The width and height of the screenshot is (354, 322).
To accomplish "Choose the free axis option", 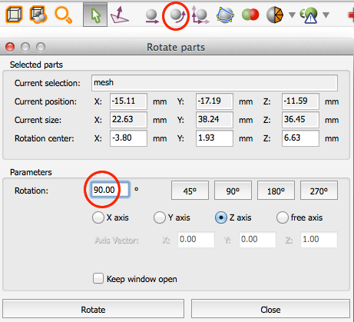I will click(283, 217).
